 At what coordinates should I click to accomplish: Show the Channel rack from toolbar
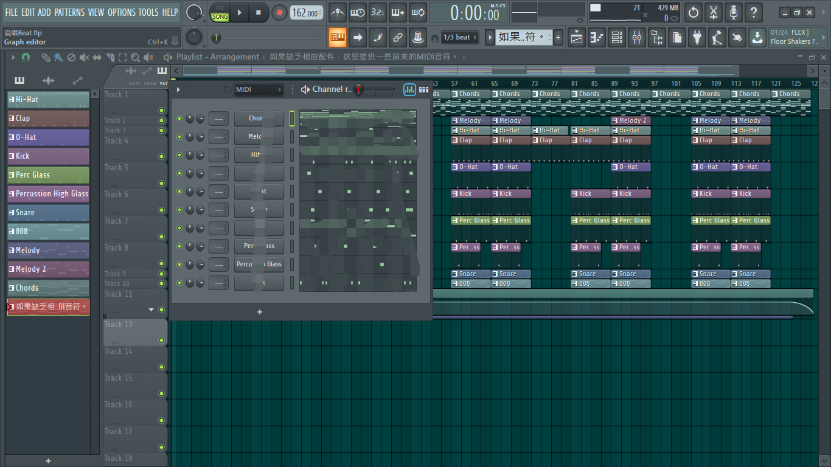tap(617, 38)
